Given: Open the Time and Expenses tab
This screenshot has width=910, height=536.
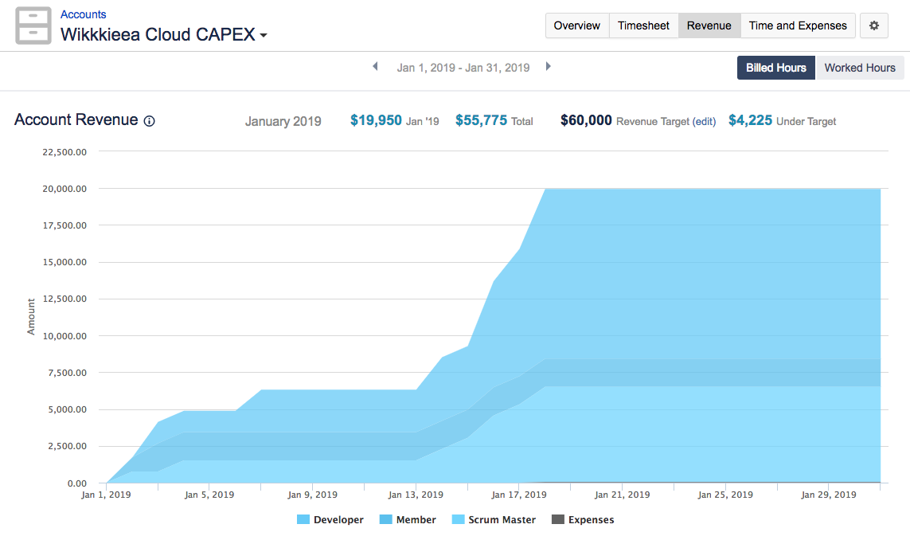Looking at the screenshot, I should [x=798, y=25].
